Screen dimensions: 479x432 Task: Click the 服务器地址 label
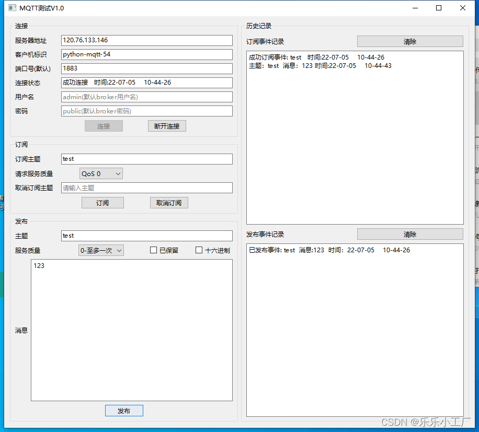coord(31,41)
